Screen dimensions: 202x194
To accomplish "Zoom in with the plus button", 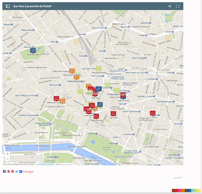I will coord(8,154).
